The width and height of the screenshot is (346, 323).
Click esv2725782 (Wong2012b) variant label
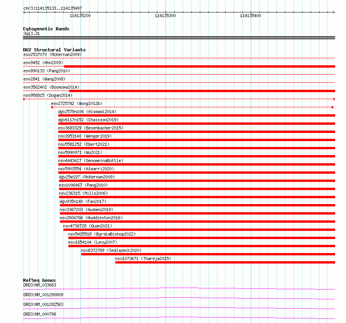pos(77,103)
